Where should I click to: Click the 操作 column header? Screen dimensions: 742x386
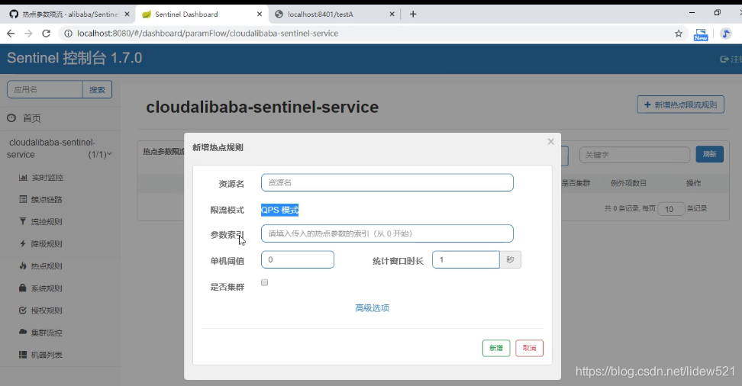coord(693,183)
